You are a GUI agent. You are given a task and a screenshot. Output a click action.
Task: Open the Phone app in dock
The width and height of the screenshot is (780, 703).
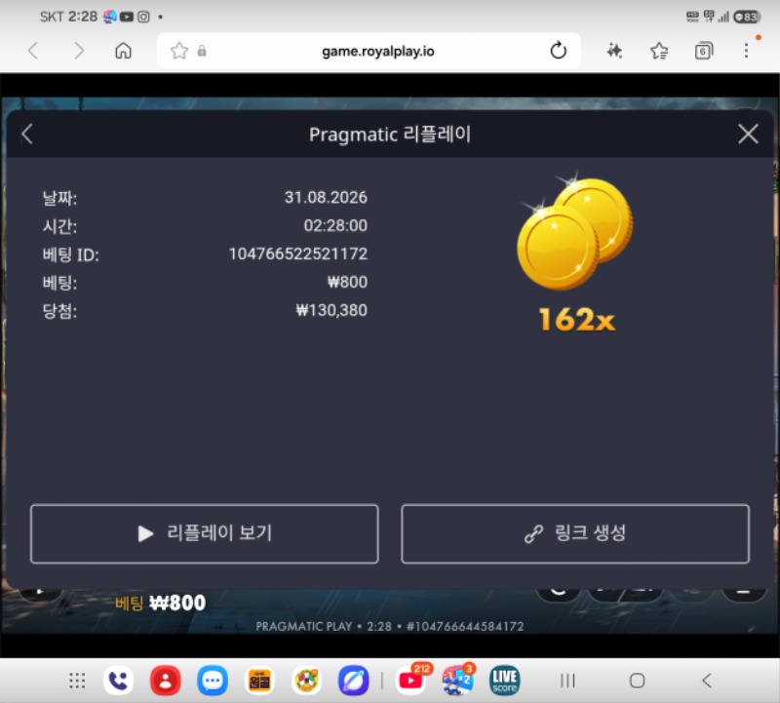pyautogui.click(x=118, y=681)
